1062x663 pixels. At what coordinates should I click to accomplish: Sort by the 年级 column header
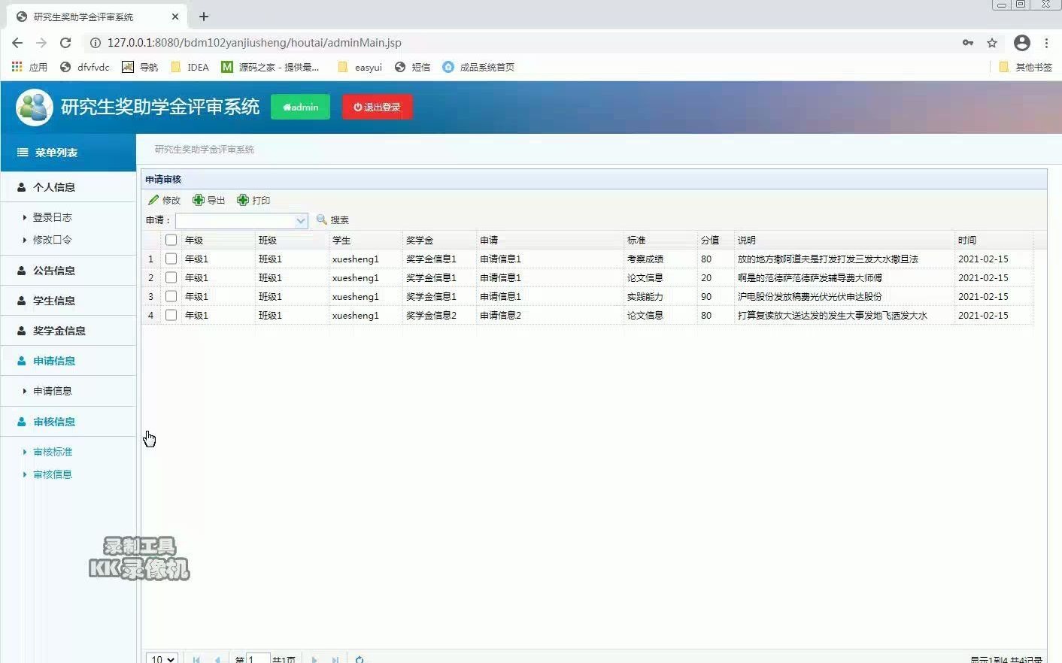(x=218, y=241)
